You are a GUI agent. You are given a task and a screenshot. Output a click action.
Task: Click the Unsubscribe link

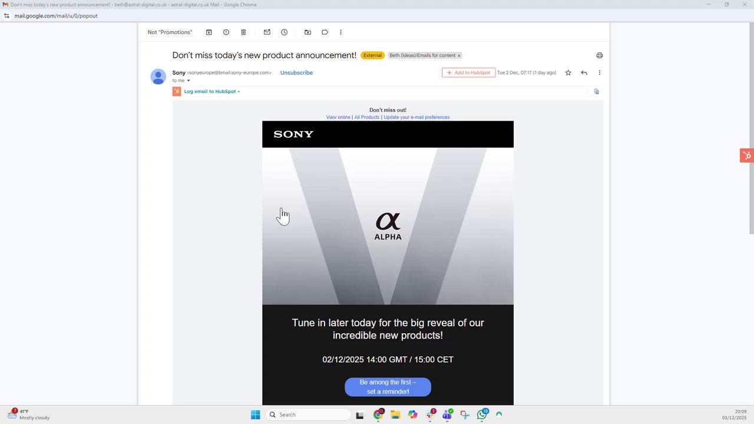296,73
